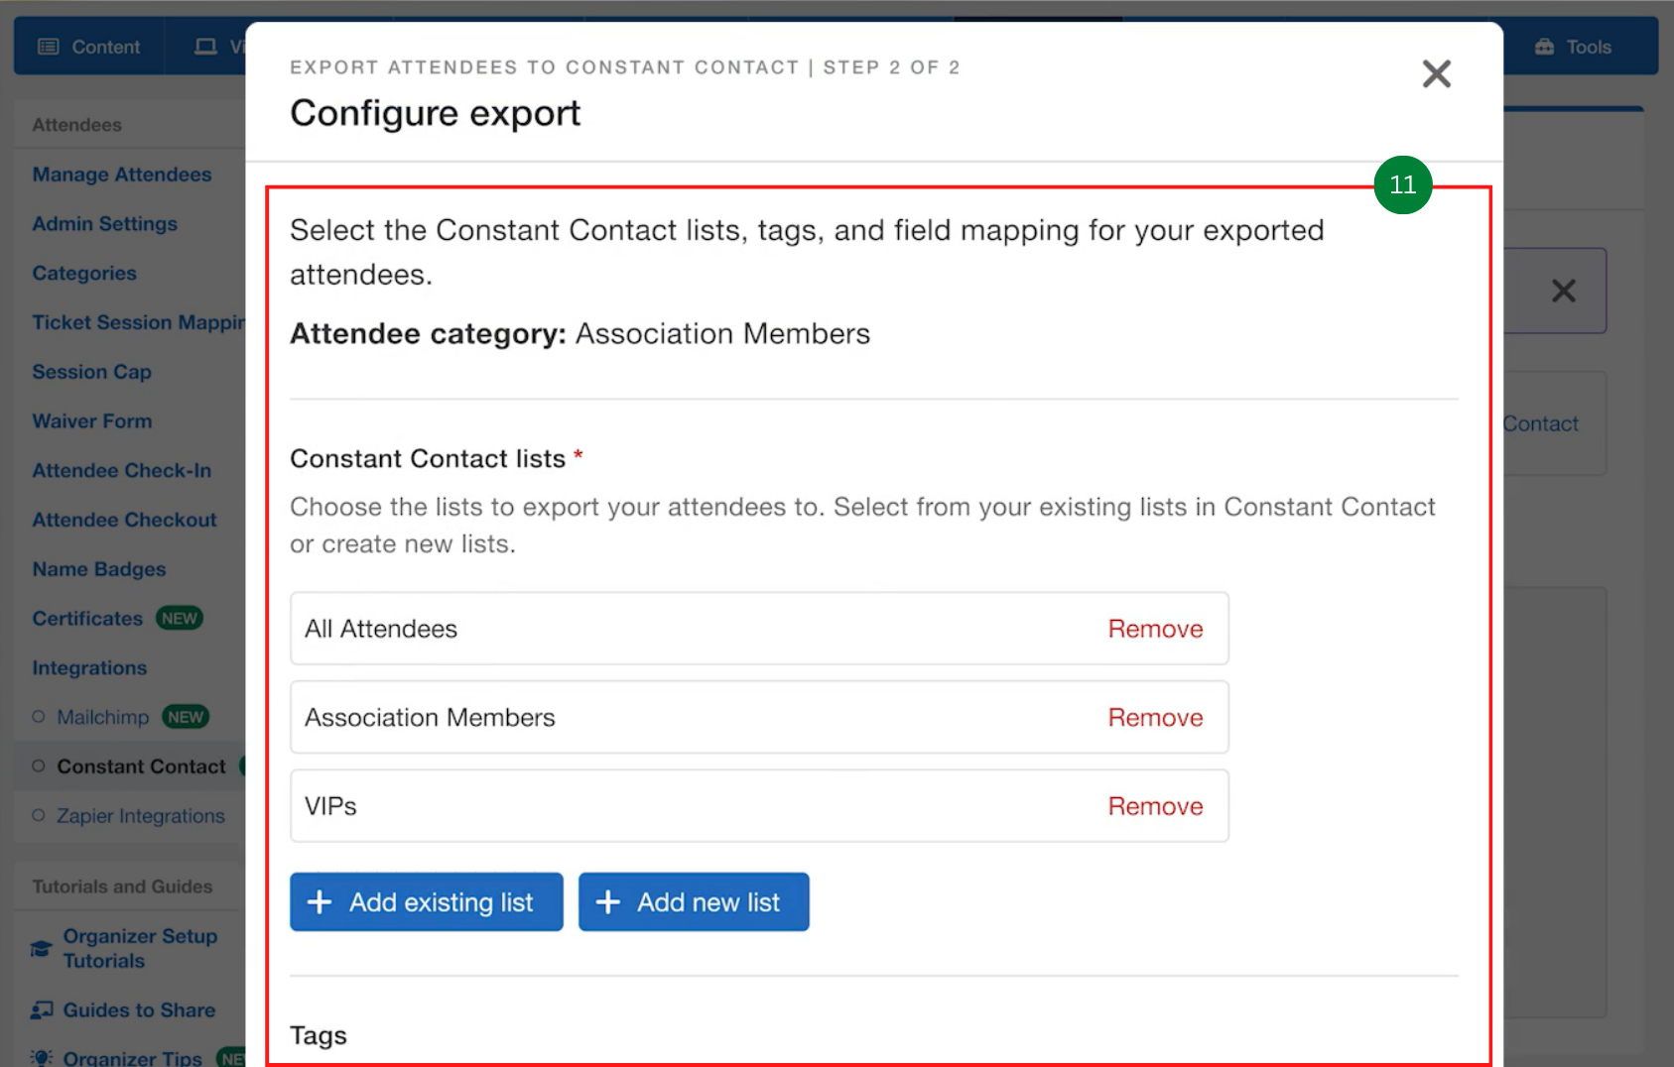Open Guides to Share
This screenshot has width=1674, height=1067.
[x=139, y=1010]
